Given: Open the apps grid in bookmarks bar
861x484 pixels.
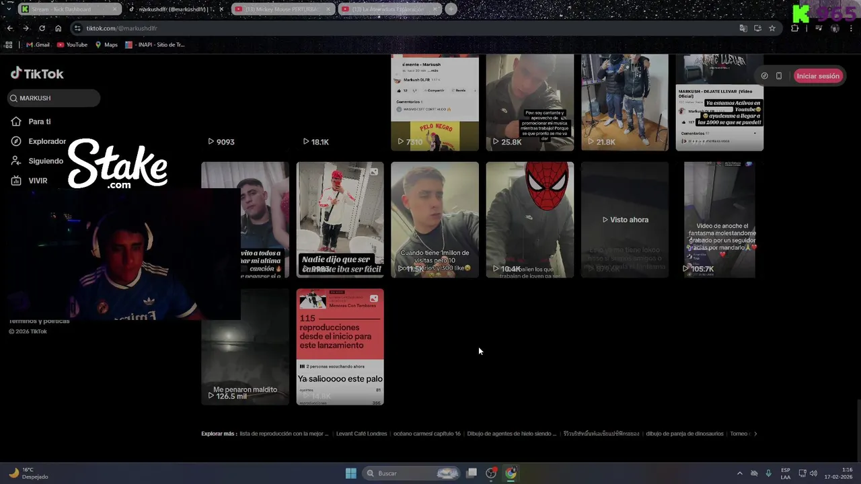Looking at the screenshot, I should pos(9,45).
